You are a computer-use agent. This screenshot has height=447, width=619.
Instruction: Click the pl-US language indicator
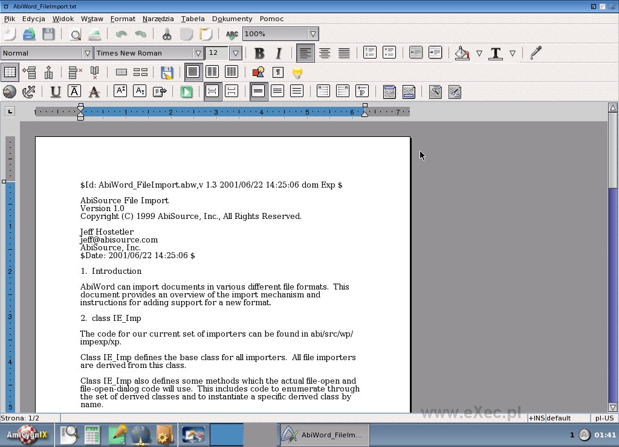tap(604, 418)
